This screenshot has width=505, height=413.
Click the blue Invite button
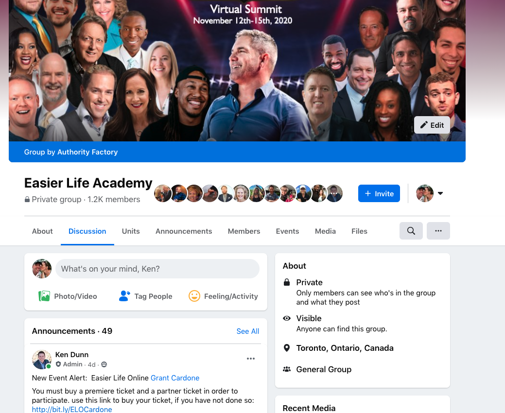click(x=379, y=193)
